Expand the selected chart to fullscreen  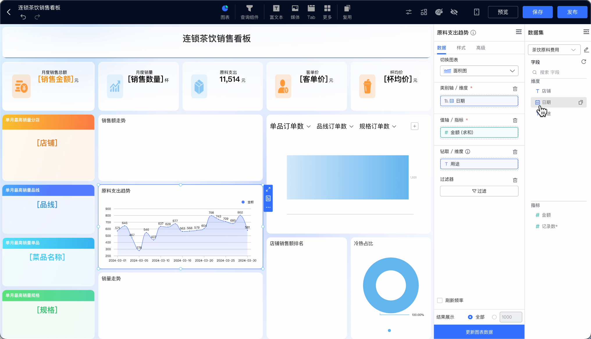(x=268, y=190)
